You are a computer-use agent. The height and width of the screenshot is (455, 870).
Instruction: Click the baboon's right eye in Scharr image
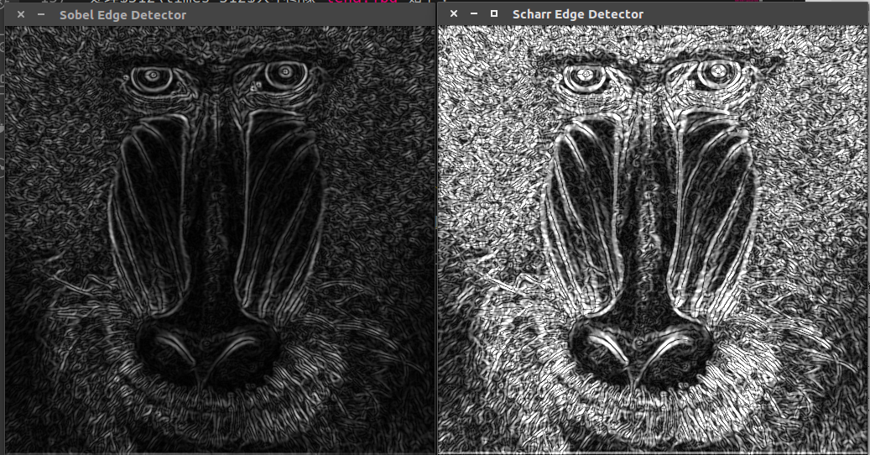pyautogui.click(x=708, y=77)
